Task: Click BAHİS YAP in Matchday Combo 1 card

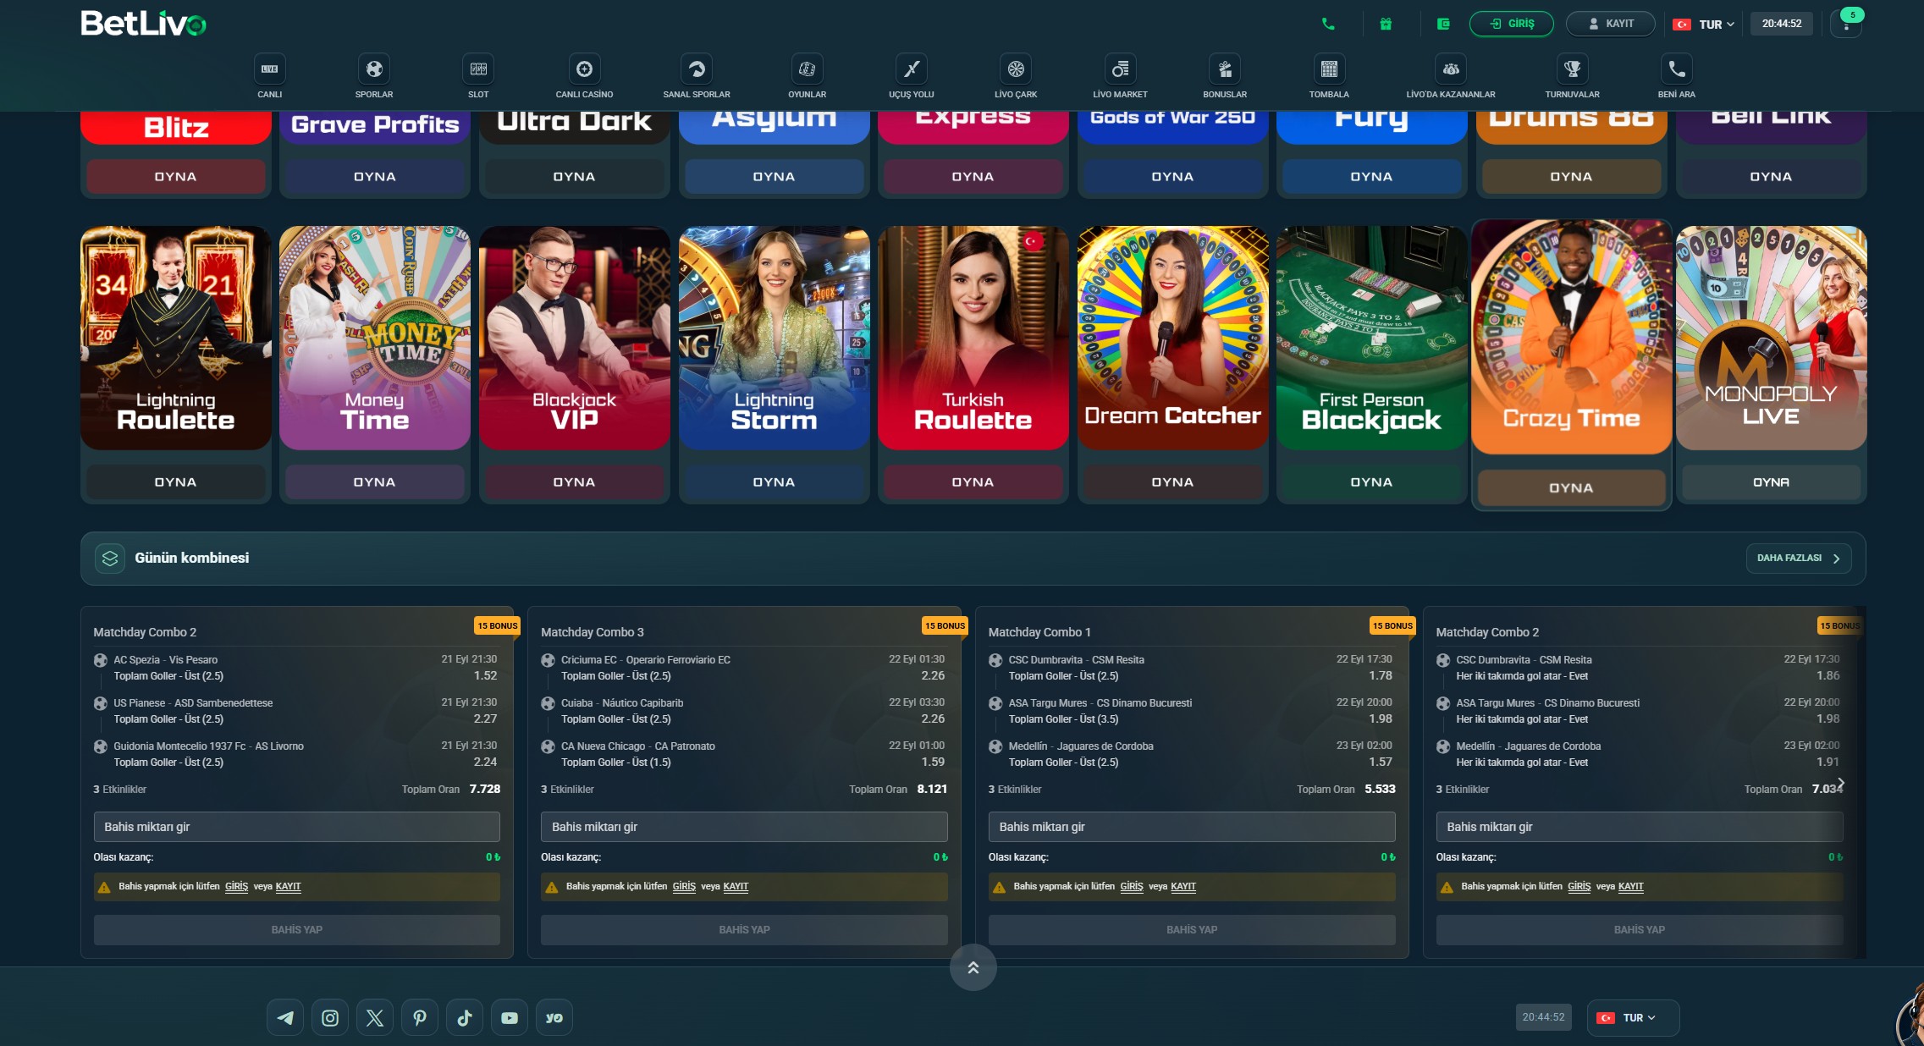Action: [1192, 930]
